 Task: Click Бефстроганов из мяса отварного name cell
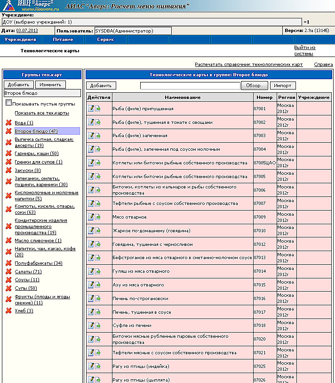(182, 258)
